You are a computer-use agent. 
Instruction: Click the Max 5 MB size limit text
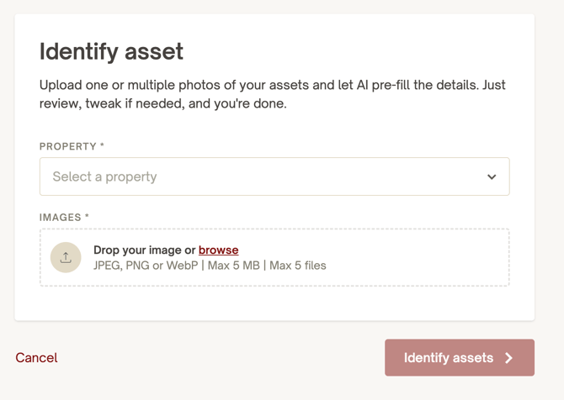234,266
